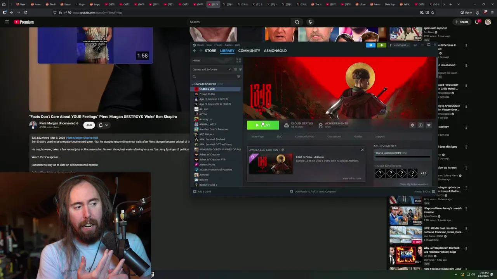Open the game's Community Hub link
The image size is (497, 279).
tap(304, 136)
